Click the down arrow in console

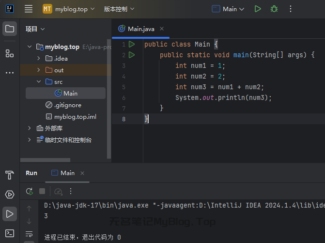pyautogui.click(x=29, y=221)
